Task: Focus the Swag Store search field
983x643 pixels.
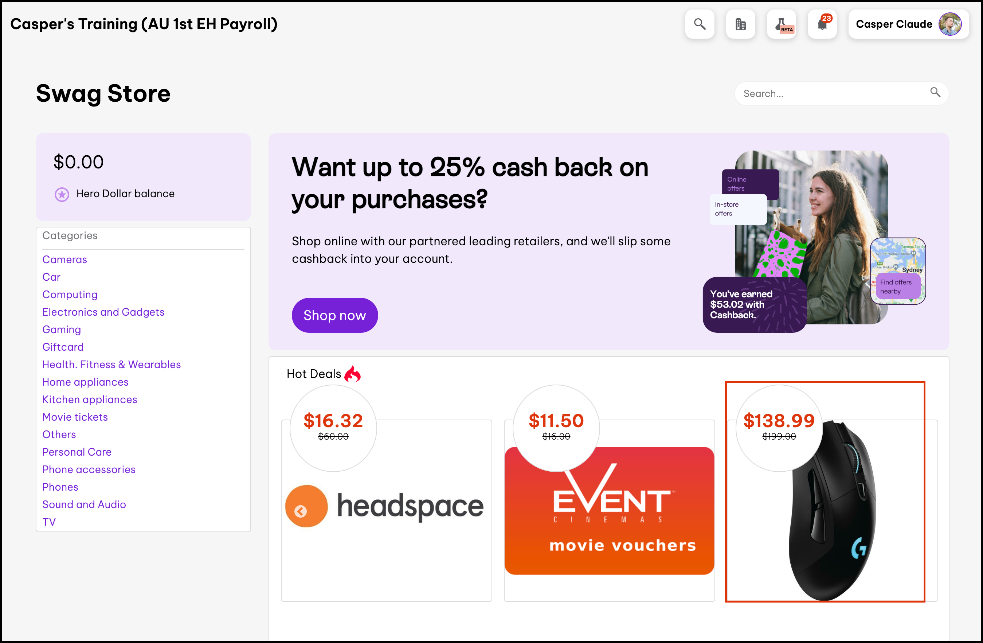Action: pos(841,93)
